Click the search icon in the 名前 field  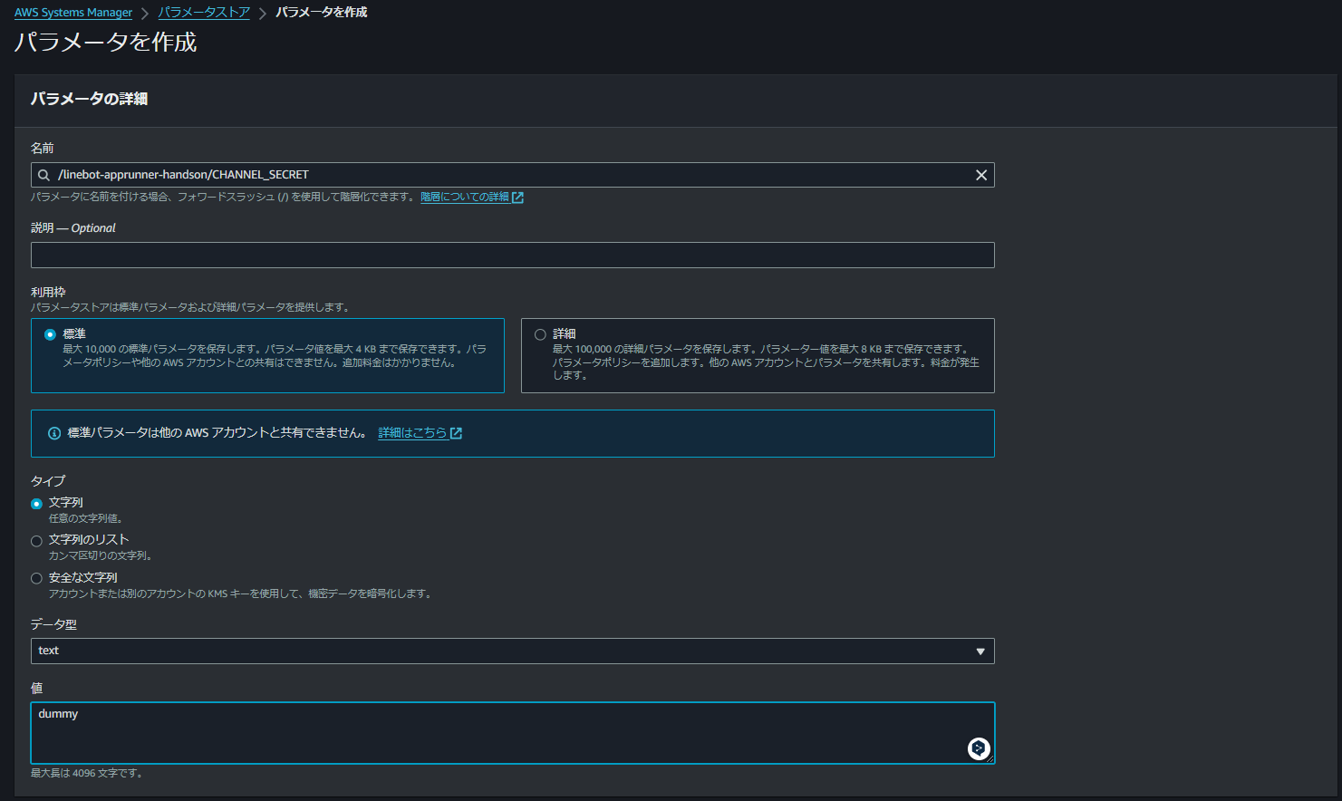click(43, 174)
